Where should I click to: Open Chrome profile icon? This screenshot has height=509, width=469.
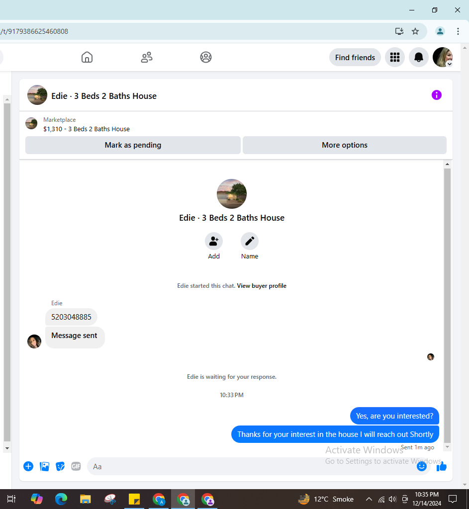(x=440, y=31)
